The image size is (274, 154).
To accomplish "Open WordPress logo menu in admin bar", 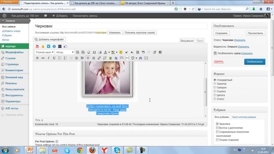I will [x=5, y=15].
